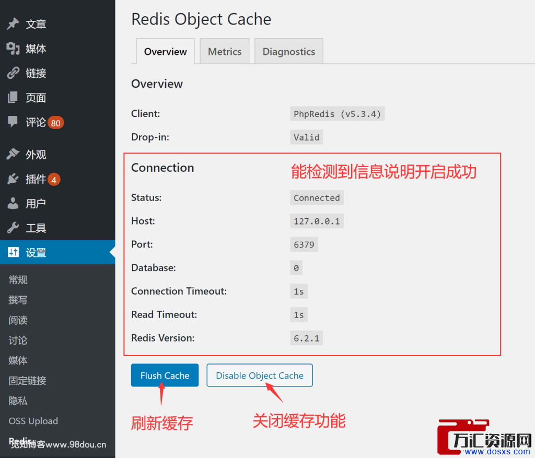Click the 4 plugin updates badge
Viewport: 535px width, 458px height.
54,179
